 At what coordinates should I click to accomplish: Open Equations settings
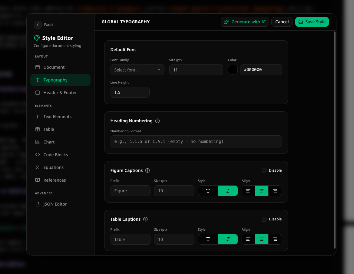60,167
